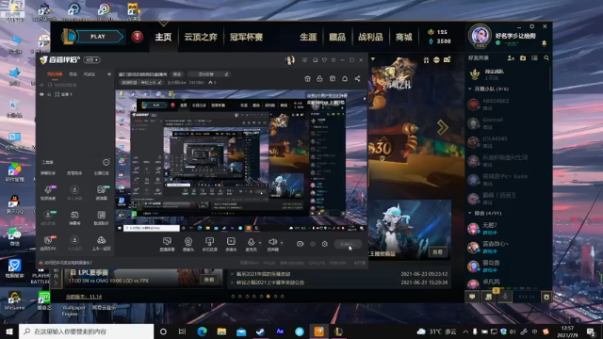Open the toolbox more options icon
The height and width of the screenshot is (339, 603).
tap(106, 162)
